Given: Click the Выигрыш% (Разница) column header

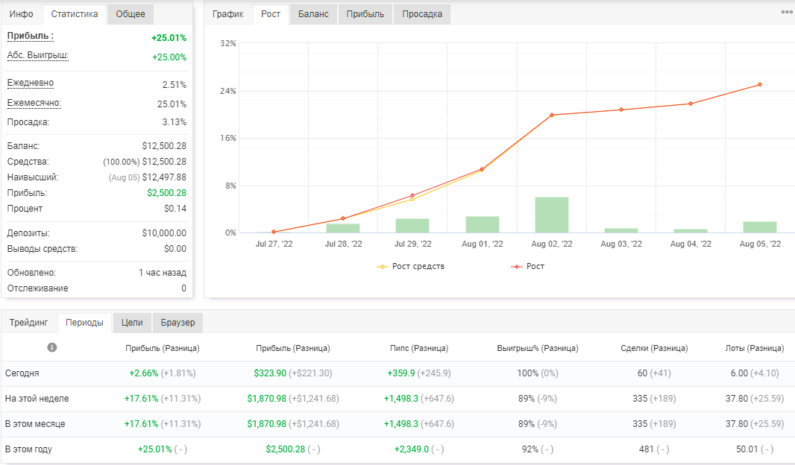Looking at the screenshot, I should [x=538, y=348].
